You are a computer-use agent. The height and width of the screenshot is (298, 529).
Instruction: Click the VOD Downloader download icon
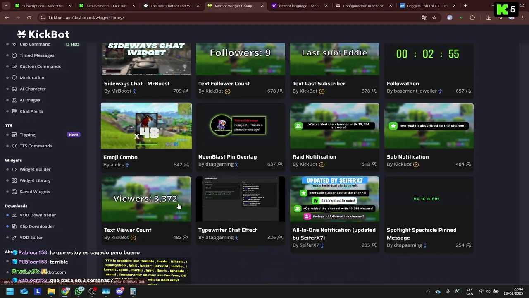[14, 215]
